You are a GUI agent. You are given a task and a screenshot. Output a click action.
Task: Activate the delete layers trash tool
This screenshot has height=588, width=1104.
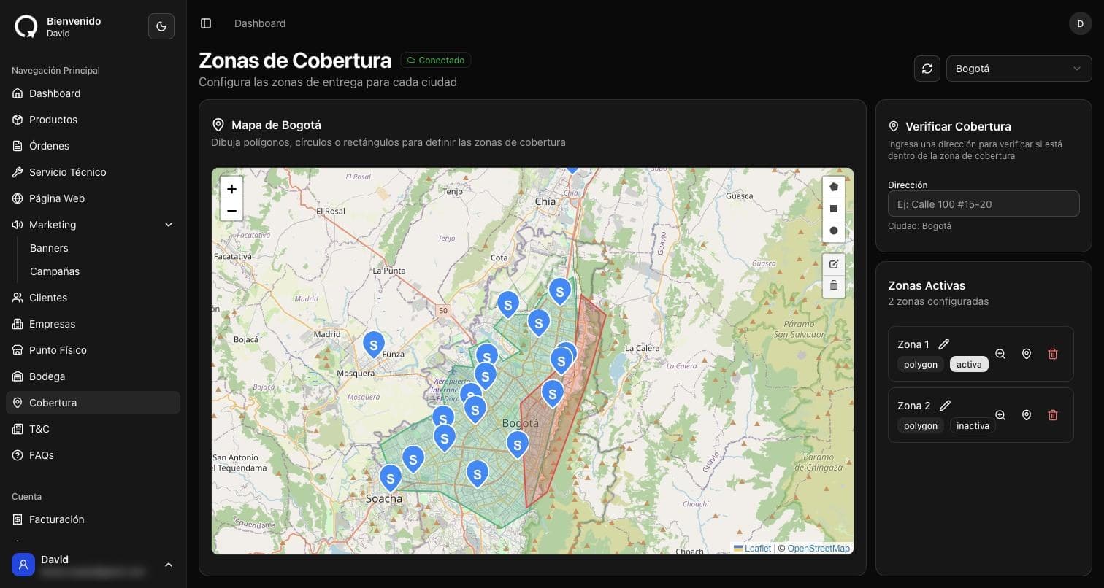coord(834,285)
